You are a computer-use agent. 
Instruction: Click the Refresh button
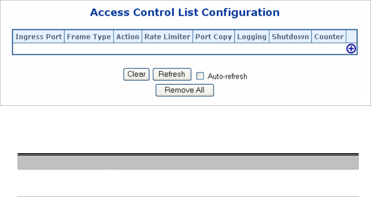[x=172, y=74]
